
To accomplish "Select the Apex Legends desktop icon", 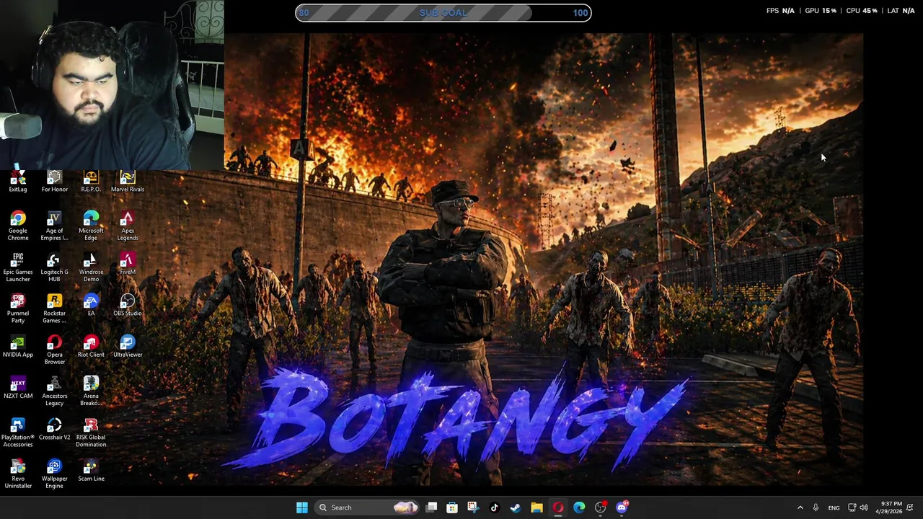I will tap(128, 226).
